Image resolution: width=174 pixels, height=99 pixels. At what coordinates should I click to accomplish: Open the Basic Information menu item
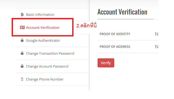53,15
